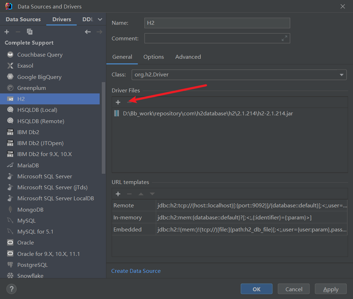Duplicate the selected driver with the copy icon
353x299 pixels.
point(29,32)
